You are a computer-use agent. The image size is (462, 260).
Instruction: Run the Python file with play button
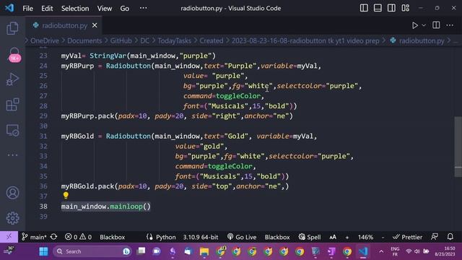click(415, 25)
